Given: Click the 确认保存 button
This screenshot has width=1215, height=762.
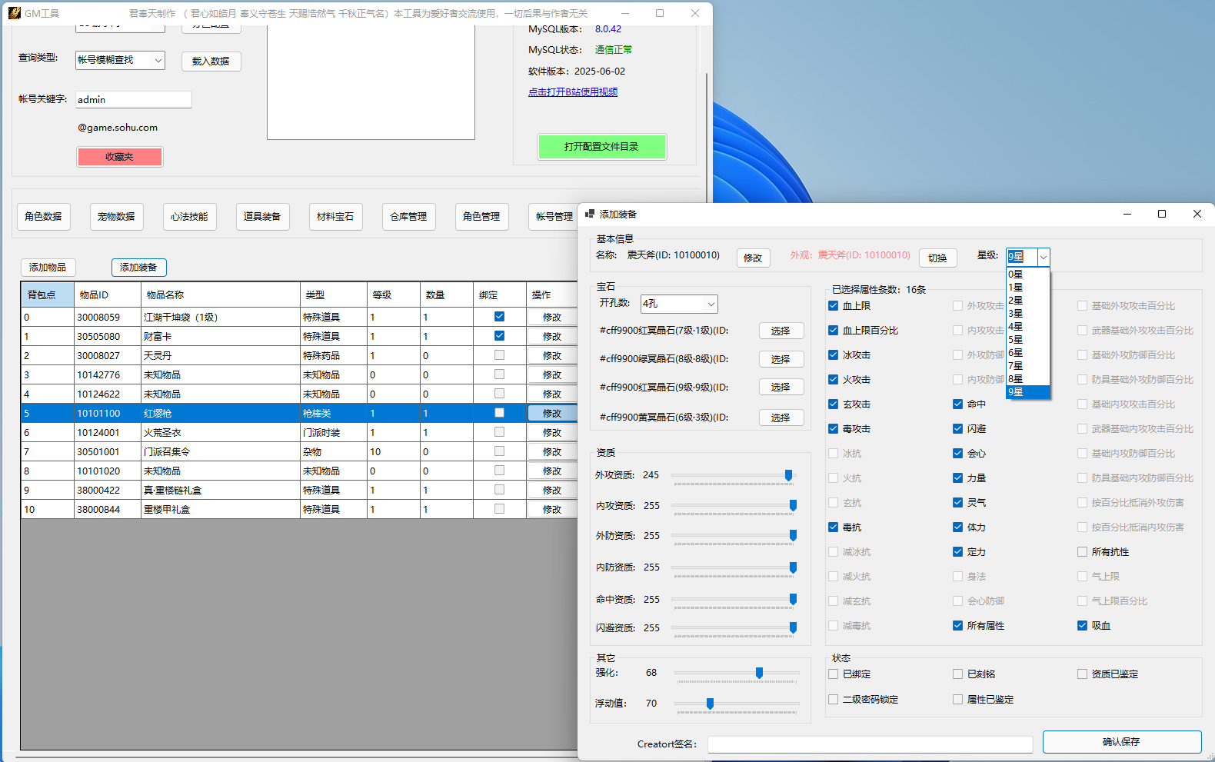Looking at the screenshot, I should coord(1121,742).
